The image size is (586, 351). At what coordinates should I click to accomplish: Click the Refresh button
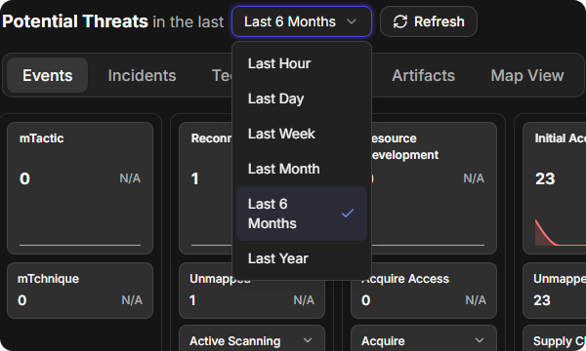(x=429, y=21)
